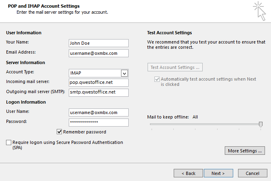Go to the previous step with Back

[188, 173]
